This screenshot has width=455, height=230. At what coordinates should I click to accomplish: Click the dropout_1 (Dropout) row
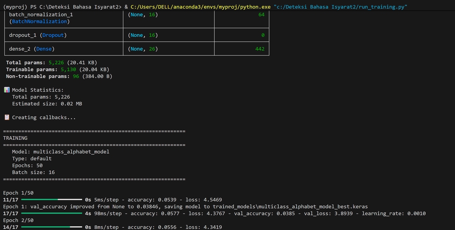pyautogui.click(x=136, y=35)
